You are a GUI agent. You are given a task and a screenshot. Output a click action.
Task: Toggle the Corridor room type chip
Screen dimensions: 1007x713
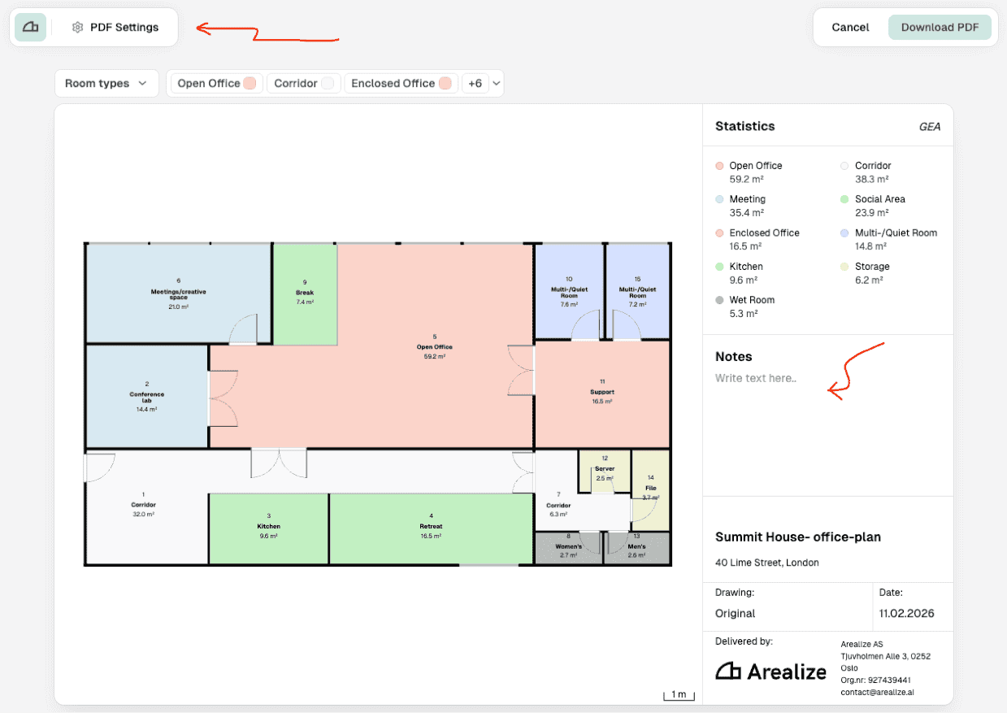click(x=304, y=83)
